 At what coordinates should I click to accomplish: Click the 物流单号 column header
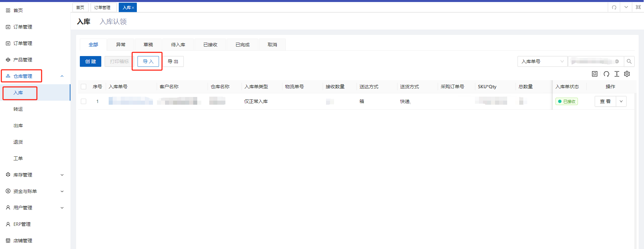click(294, 87)
